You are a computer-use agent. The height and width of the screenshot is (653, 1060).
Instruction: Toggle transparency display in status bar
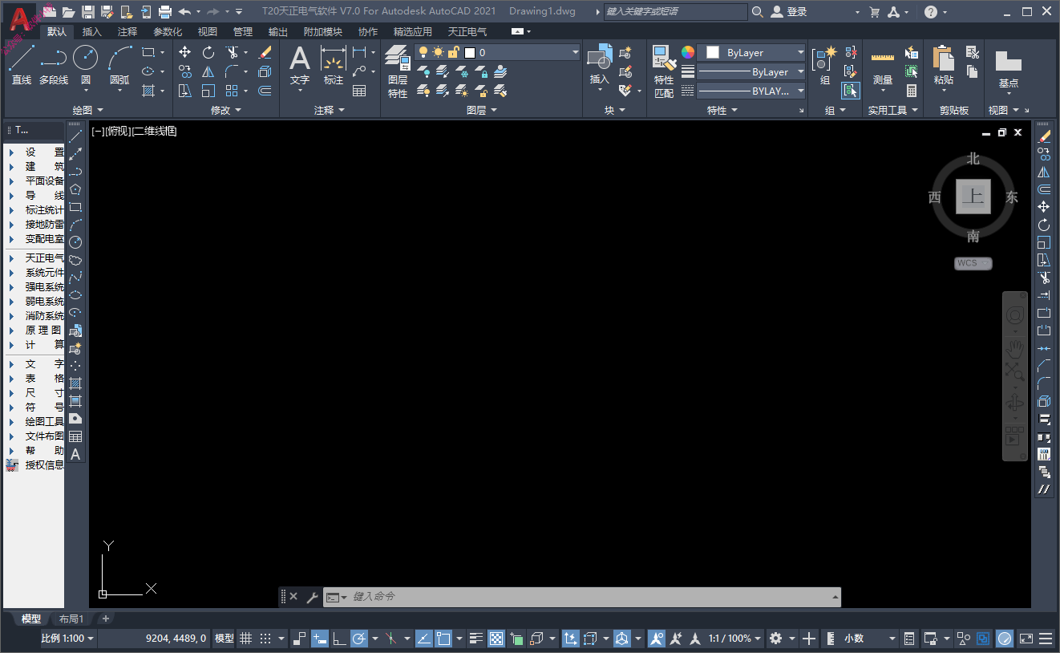tap(496, 639)
